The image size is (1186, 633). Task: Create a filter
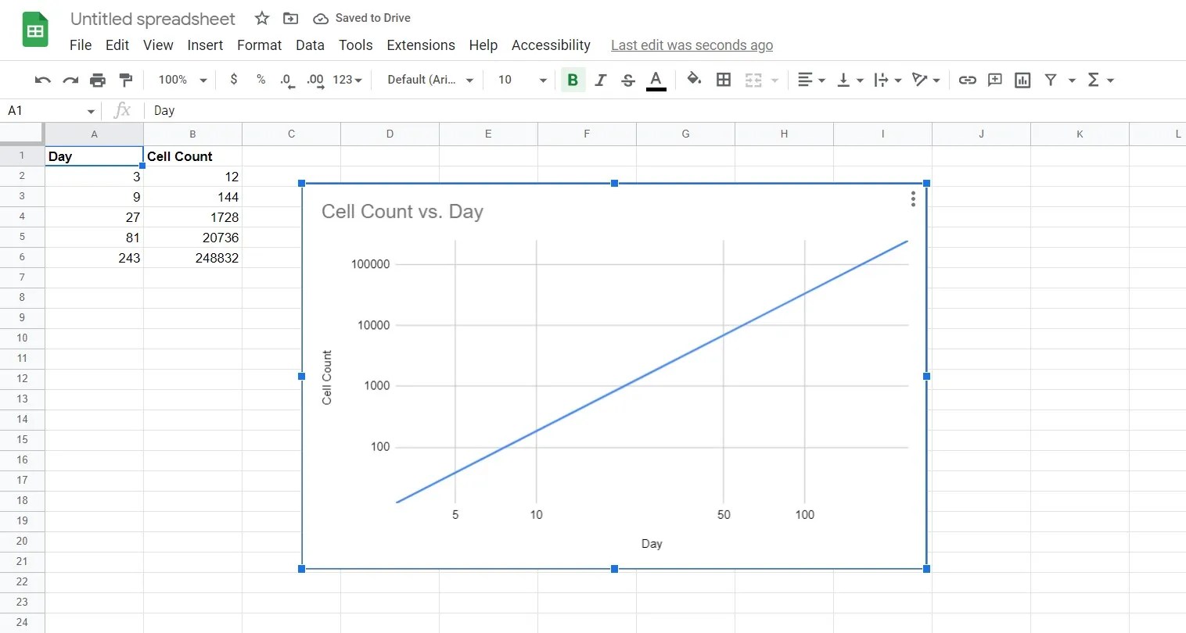[1051, 80]
